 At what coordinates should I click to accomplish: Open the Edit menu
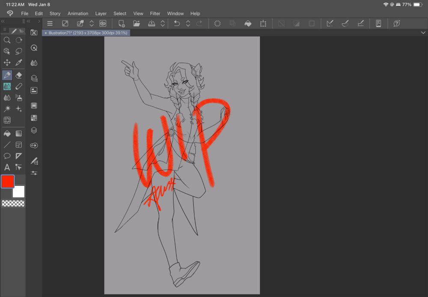39,13
